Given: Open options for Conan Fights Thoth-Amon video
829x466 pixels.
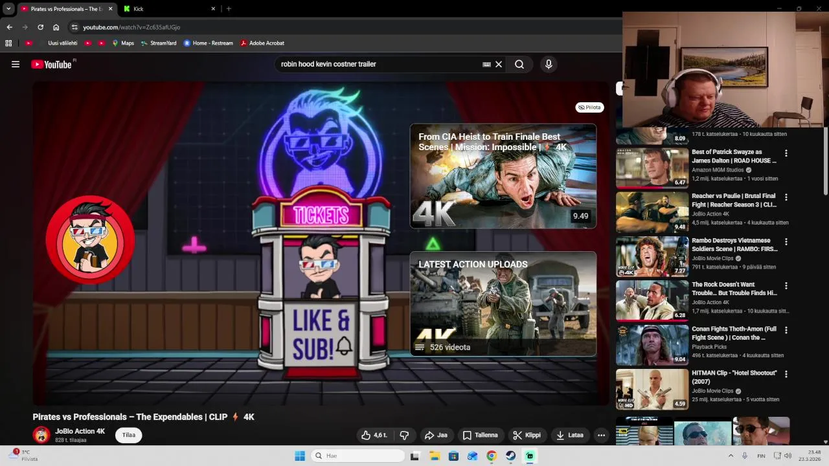Looking at the screenshot, I should (786, 330).
